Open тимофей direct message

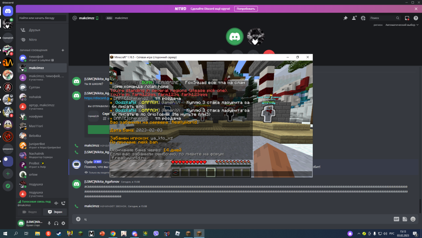[42, 58]
